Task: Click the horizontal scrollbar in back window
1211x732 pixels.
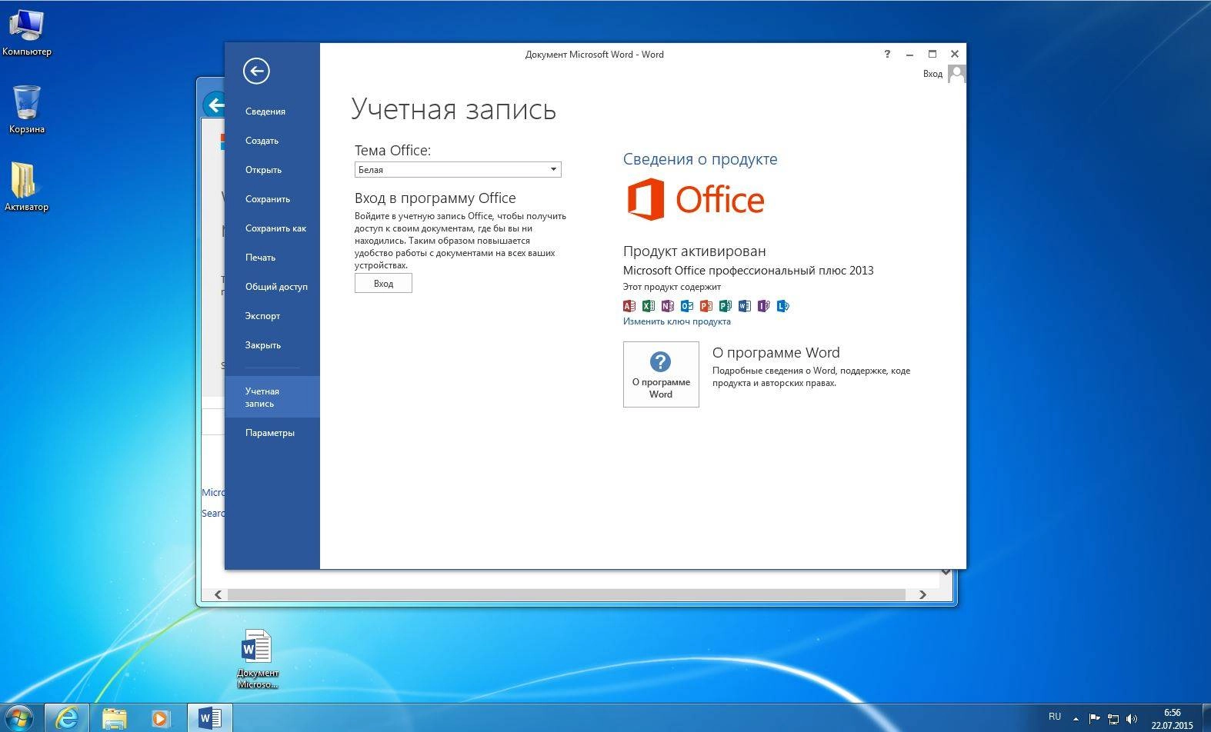Action: [566, 594]
